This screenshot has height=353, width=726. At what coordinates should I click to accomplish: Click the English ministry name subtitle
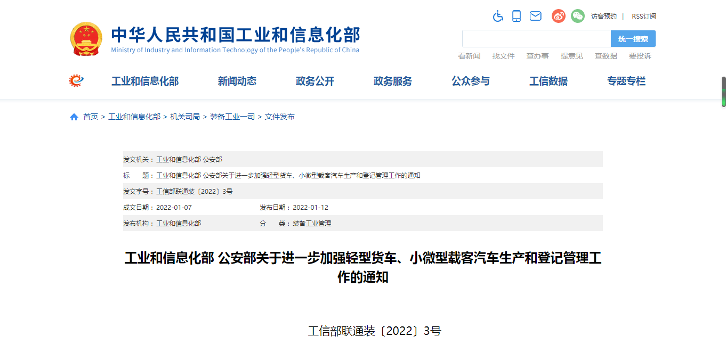point(235,50)
